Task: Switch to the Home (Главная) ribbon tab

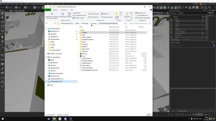Action: (x=55, y=10)
